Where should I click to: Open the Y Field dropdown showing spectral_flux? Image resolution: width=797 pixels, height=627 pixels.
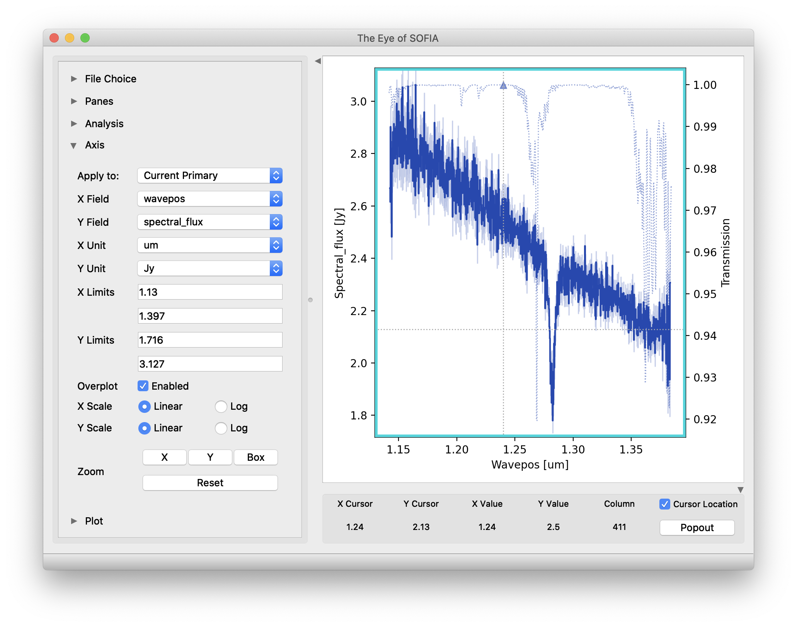[276, 222]
